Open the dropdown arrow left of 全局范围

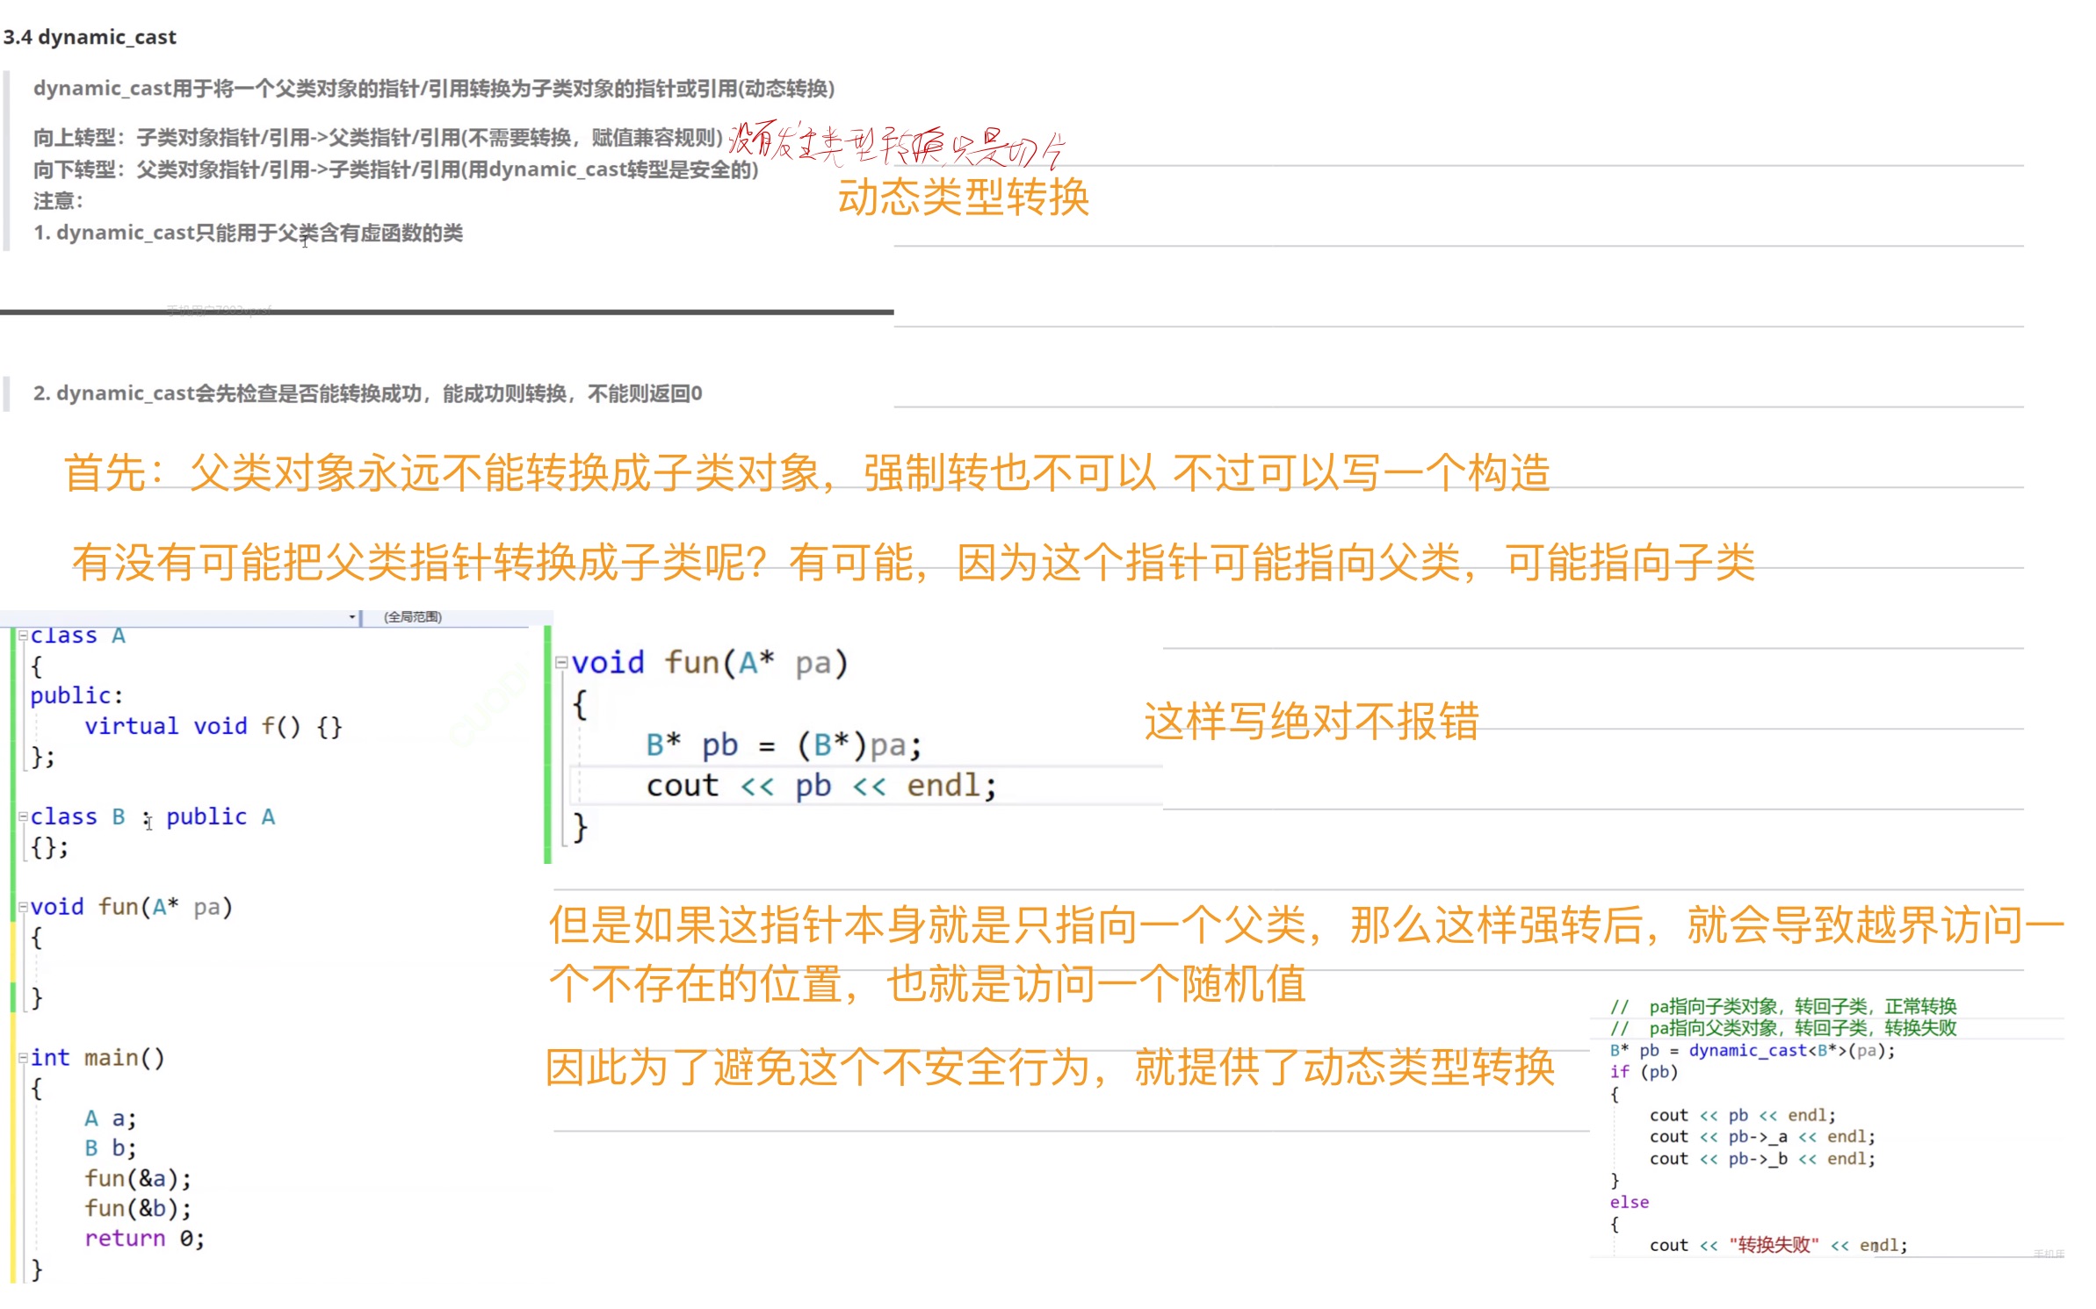352,617
